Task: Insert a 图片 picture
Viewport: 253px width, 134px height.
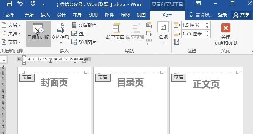Action: [79, 34]
